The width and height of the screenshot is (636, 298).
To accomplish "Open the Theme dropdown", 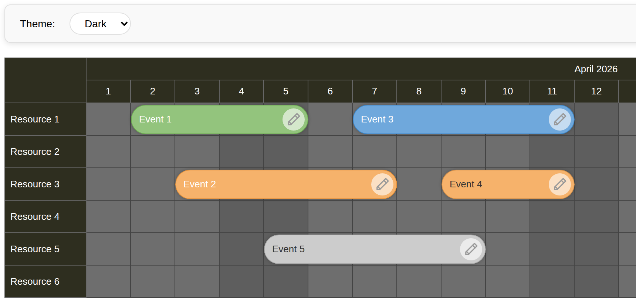I will click(100, 23).
